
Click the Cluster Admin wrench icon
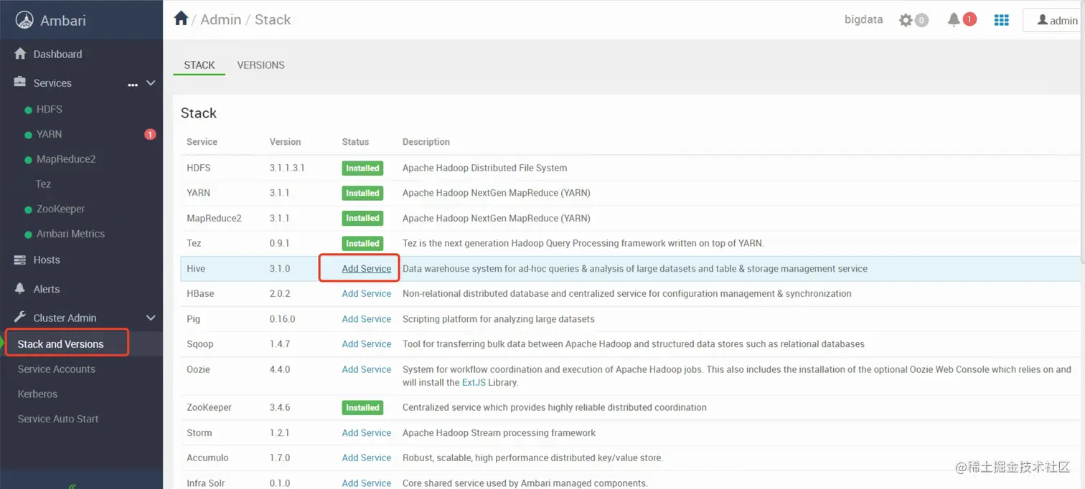coord(20,318)
